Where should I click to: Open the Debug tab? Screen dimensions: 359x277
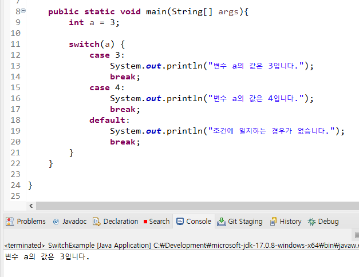(x=323, y=221)
